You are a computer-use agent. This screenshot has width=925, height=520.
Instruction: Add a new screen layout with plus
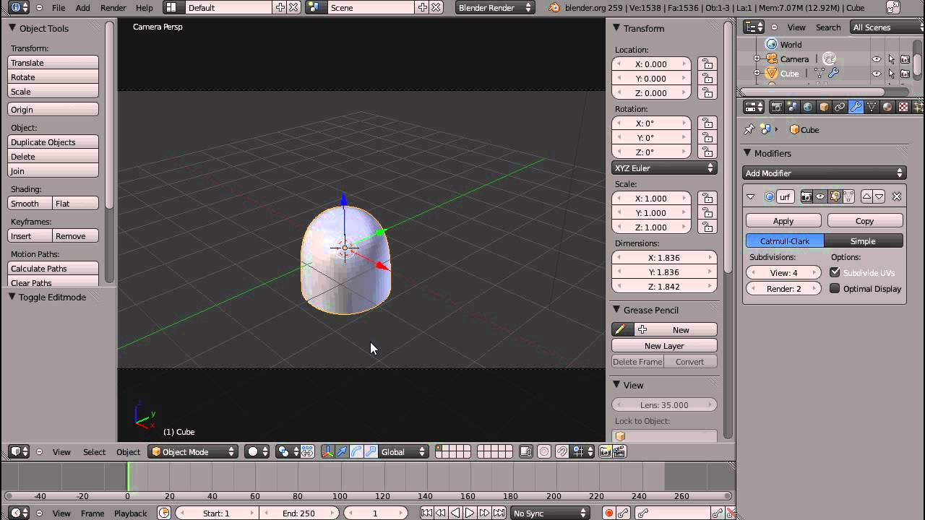(280, 7)
